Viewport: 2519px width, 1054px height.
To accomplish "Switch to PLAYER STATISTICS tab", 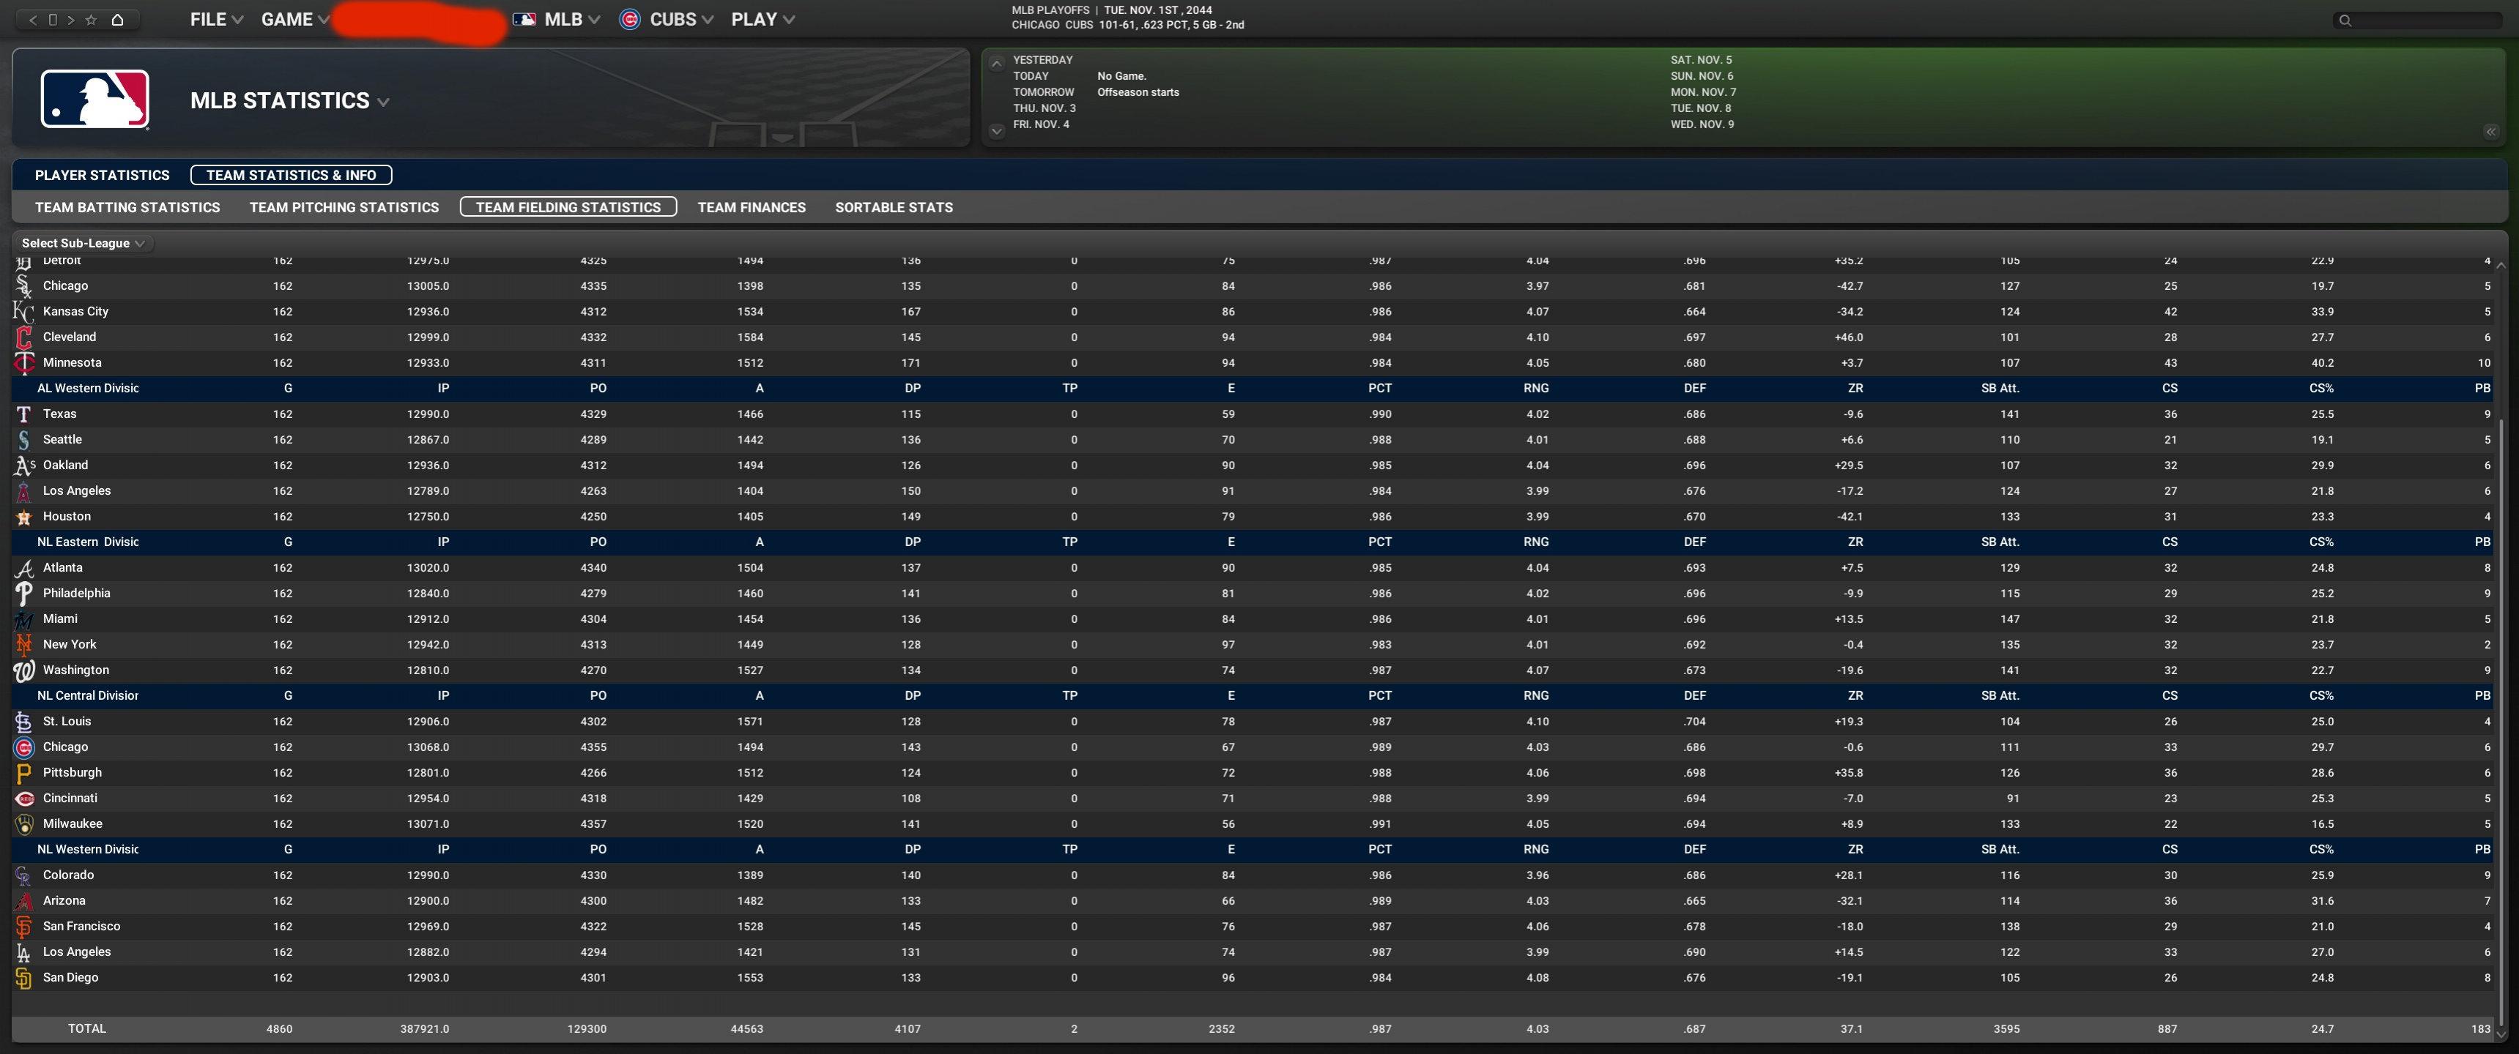I will pyautogui.click(x=102, y=175).
